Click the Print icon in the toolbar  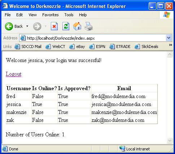click(89, 26)
